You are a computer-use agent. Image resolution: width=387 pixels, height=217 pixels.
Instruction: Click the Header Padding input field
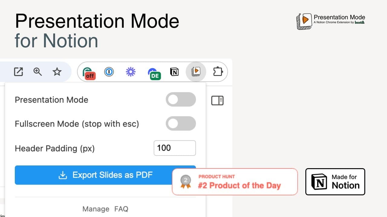point(174,148)
